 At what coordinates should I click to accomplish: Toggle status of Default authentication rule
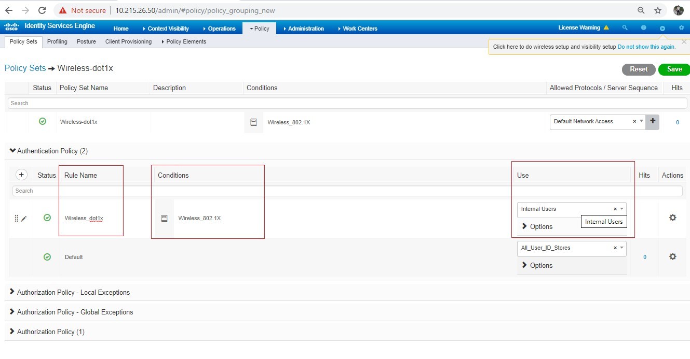coord(47,256)
